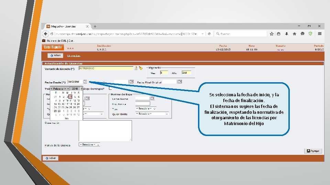Viewport: 330px width, 185px height.
Task: Open the Motivo de la Licencia dropdown
Action: click(x=89, y=145)
